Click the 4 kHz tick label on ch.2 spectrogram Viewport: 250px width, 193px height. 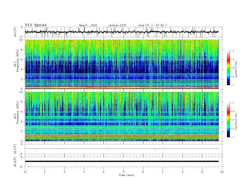(x=22, y=121)
